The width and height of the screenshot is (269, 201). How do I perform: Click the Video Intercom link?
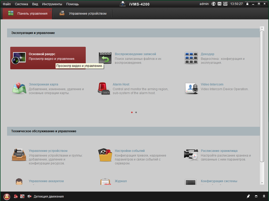click(212, 84)
